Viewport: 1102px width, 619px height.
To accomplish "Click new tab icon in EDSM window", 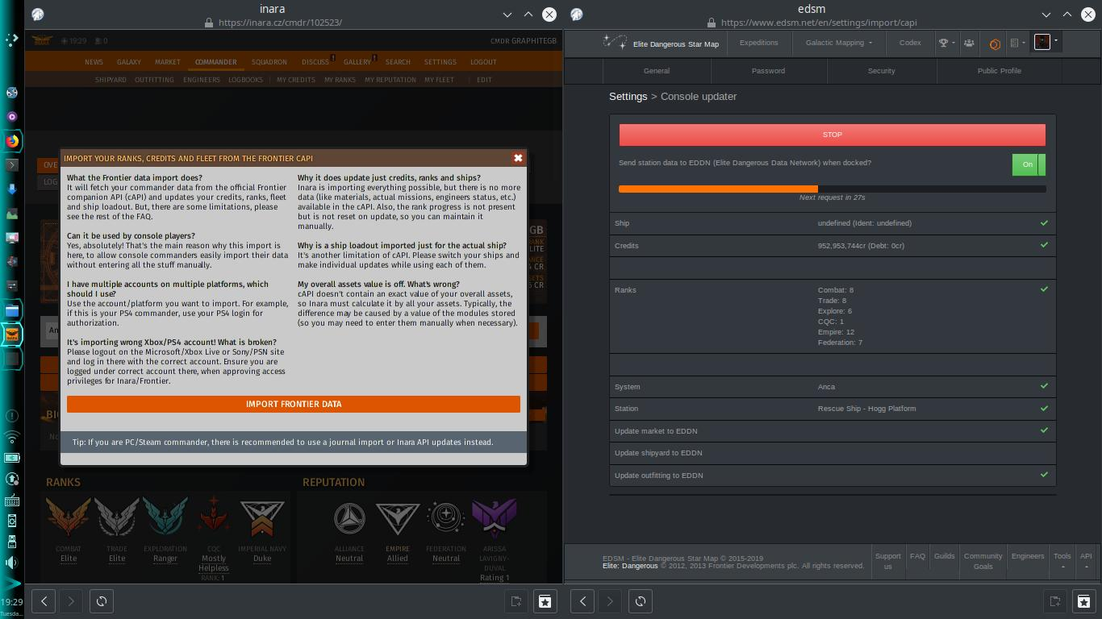I will click(x=1055, y=600).
